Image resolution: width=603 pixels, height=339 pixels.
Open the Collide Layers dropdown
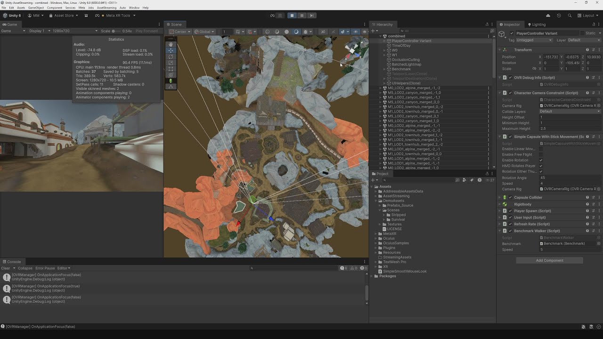point(570,112)
